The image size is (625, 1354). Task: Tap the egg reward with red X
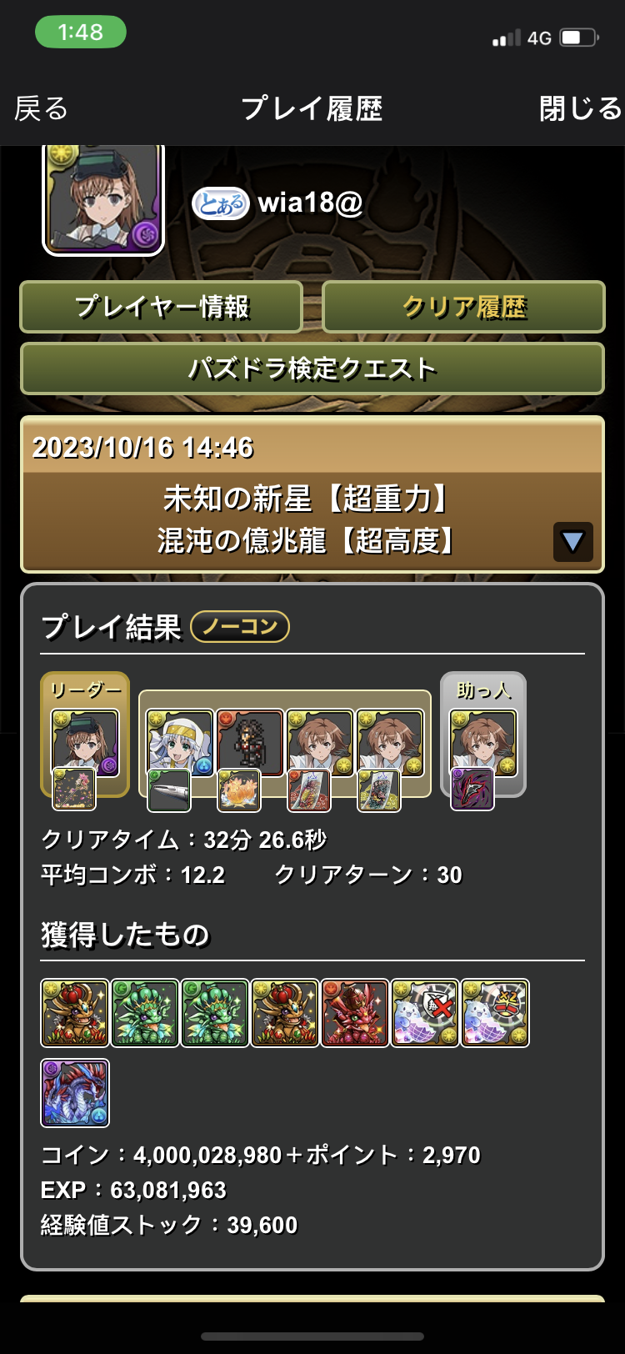[425, 1013]
